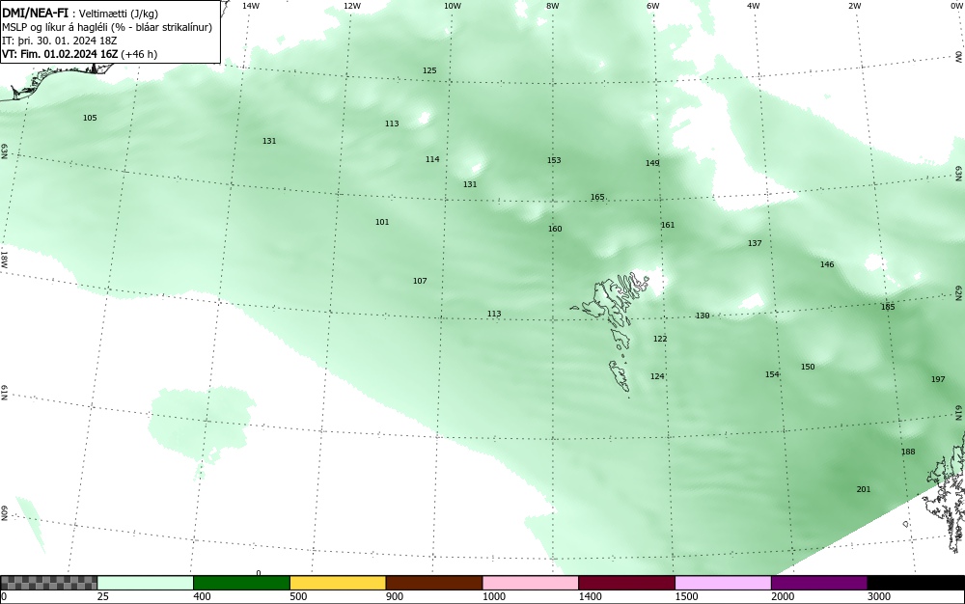Select the light green 25–400 legend swatch
The height and width of the screenshot is (604, 965).
(146, 583)
